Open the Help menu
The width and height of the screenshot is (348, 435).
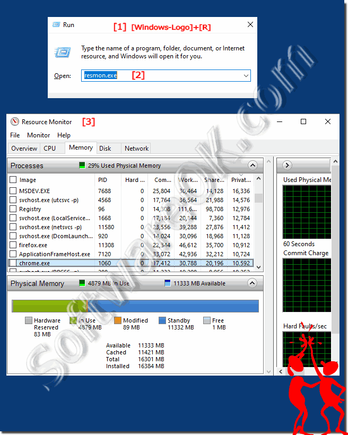pyautogui.click(x=64, y=135)
